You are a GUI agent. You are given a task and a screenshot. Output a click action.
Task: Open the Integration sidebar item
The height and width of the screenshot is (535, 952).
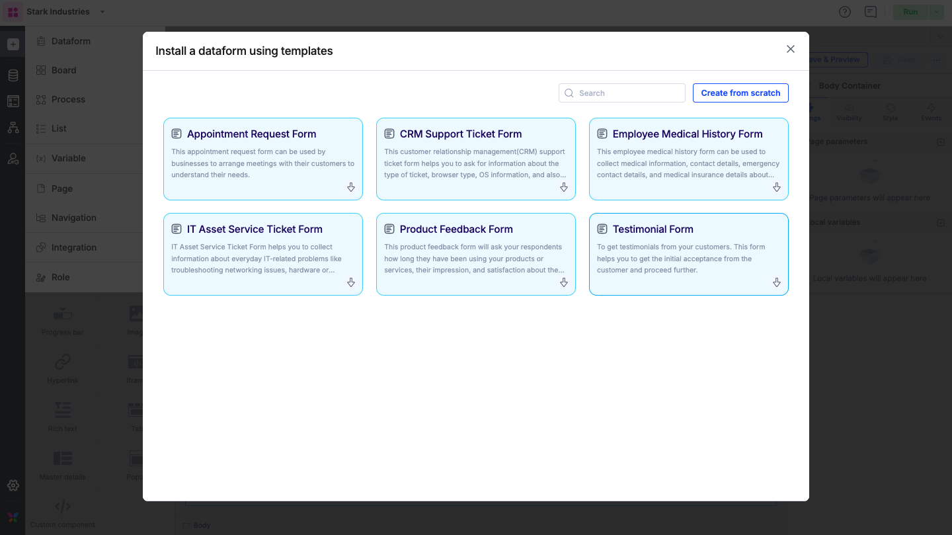point(73,247)
